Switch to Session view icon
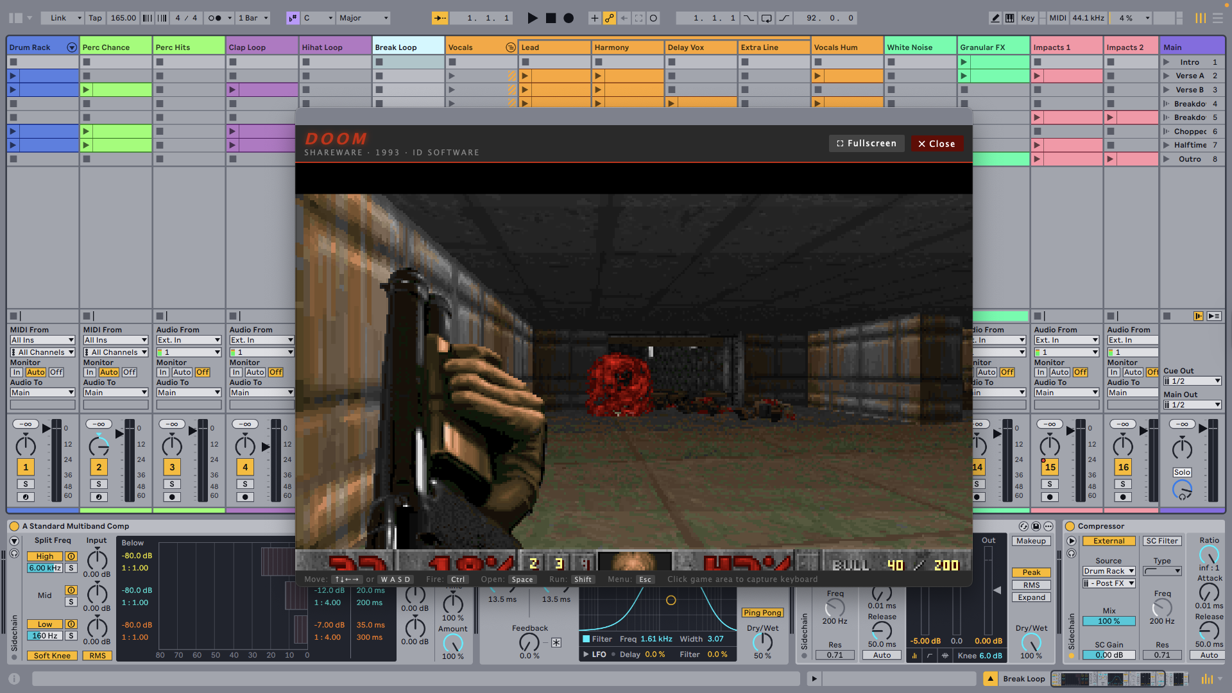Viewport: 1232px width, 693px height. (1201, 18)
